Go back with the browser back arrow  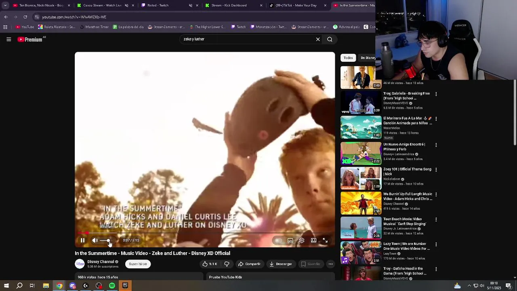tap(6, 17)
